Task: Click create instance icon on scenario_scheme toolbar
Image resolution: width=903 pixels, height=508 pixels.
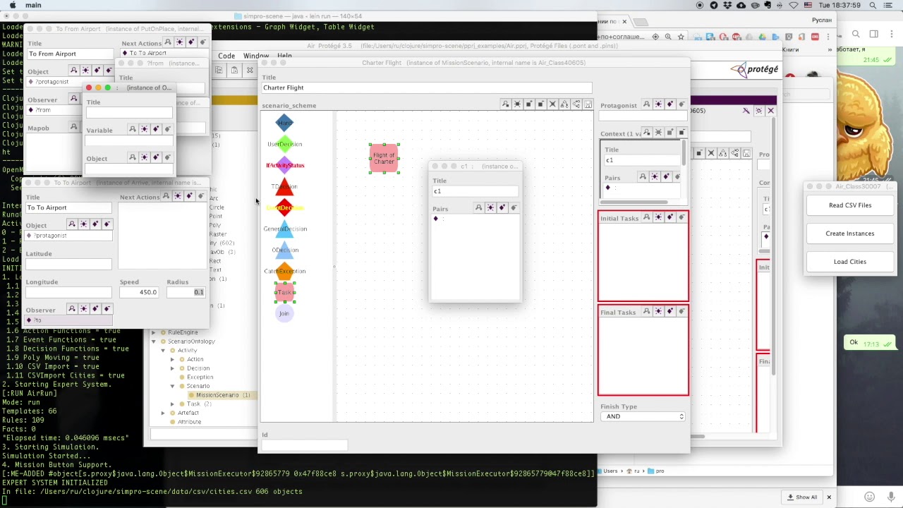Action: tap(517, 104)
